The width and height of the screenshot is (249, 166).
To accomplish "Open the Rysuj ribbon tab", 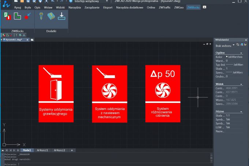I will coord(18,7).
